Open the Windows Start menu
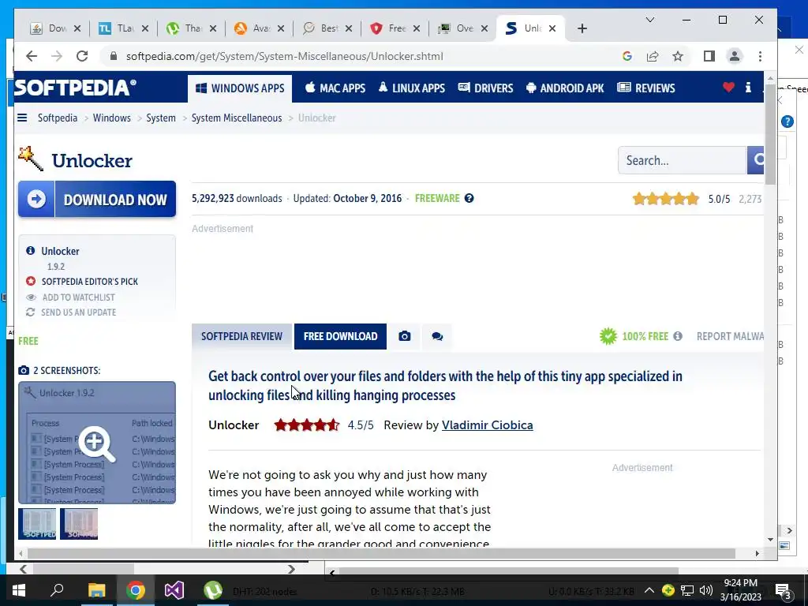 (19, 590)
